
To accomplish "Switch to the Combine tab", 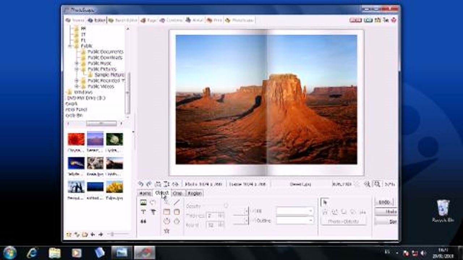I will pos(171,20).
